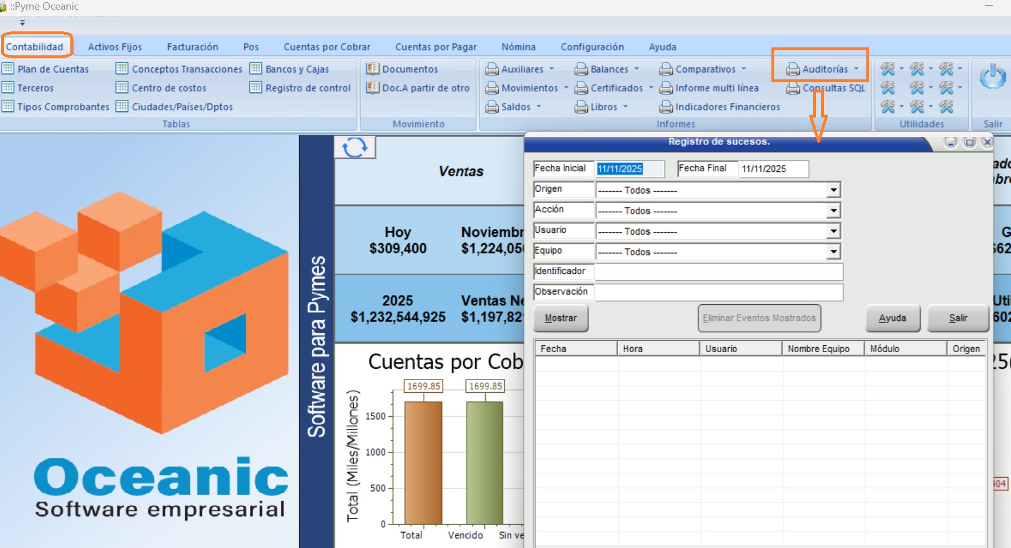Screen dimensions: 1011x548
Task: Expand the Equipo combo box
Action: [x=833, y=252]
